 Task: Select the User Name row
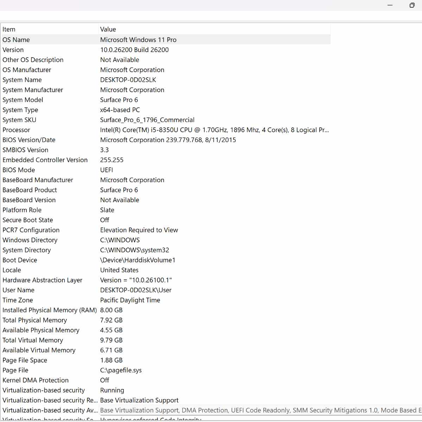click(x=166, y=290)
